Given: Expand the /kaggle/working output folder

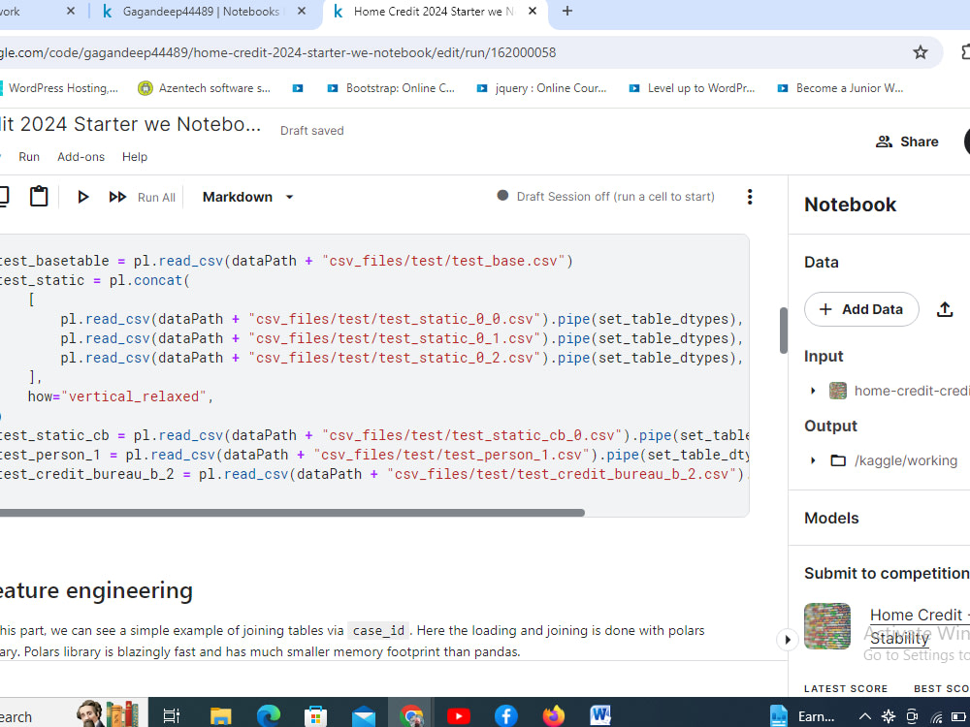Looking at the screenshot, I should click(813, 460).
